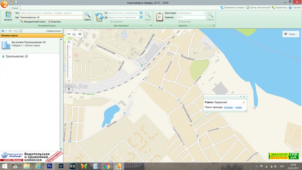Viewport: 302px width, 170px height.
Task: Click the отсюда route link
Action: [x=228, y=107]
